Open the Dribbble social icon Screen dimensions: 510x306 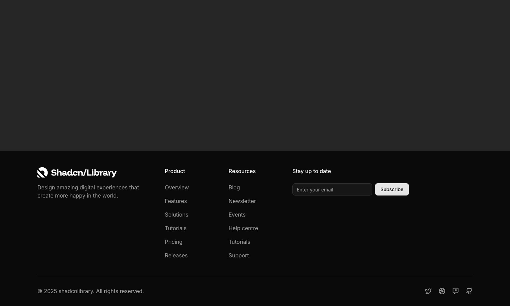pyautogui.click(x=442, y=291)
